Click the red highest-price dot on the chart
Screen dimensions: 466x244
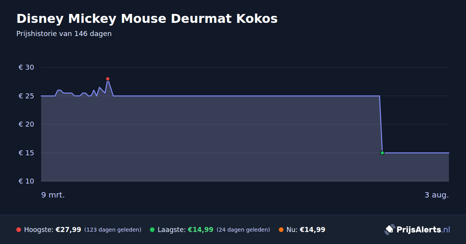pyautogui.click(x=108, y=79)
